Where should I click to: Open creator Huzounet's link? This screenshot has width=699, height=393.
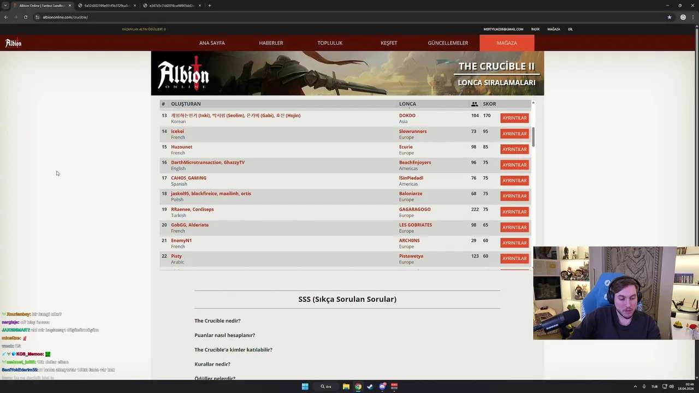coord(181,147)
